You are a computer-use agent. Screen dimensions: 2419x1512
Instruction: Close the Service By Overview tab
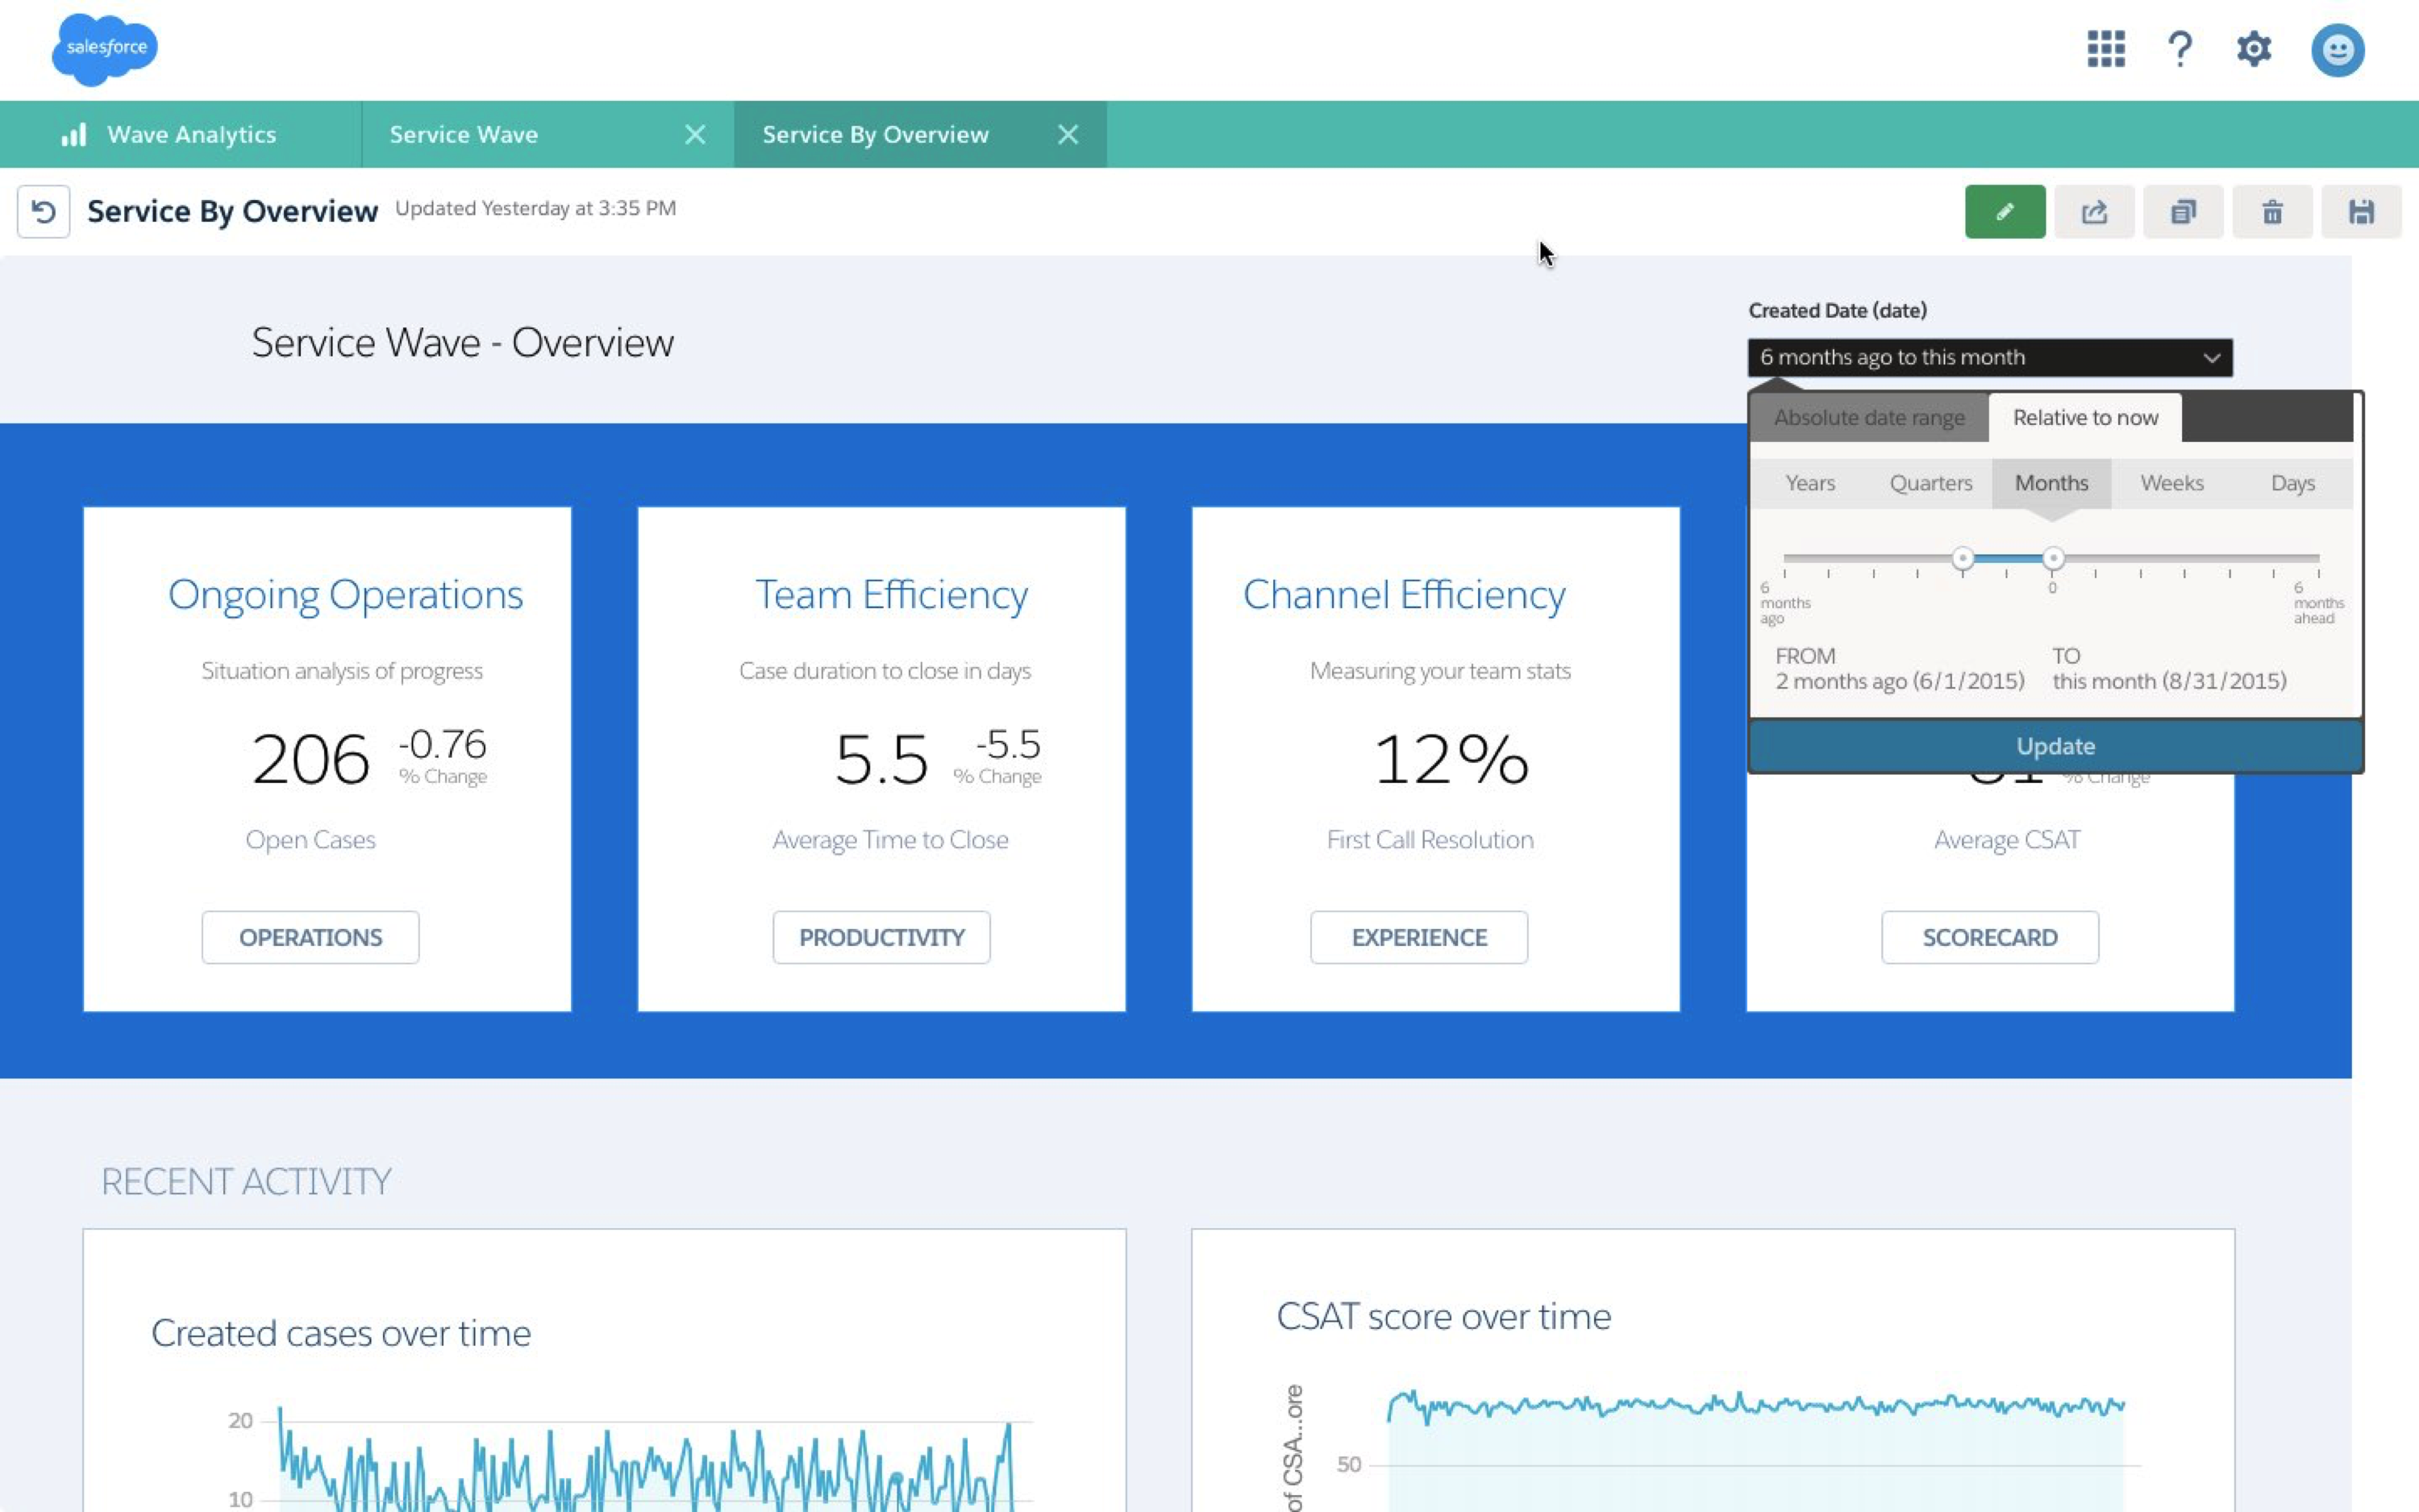tap(1068, 133)
